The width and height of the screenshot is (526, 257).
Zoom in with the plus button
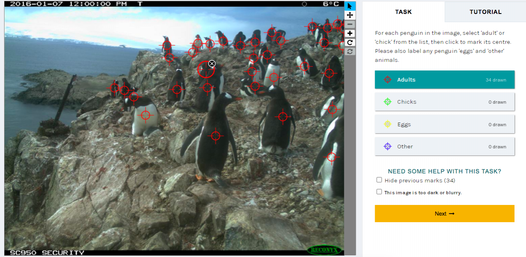click(x=350, y=33)
